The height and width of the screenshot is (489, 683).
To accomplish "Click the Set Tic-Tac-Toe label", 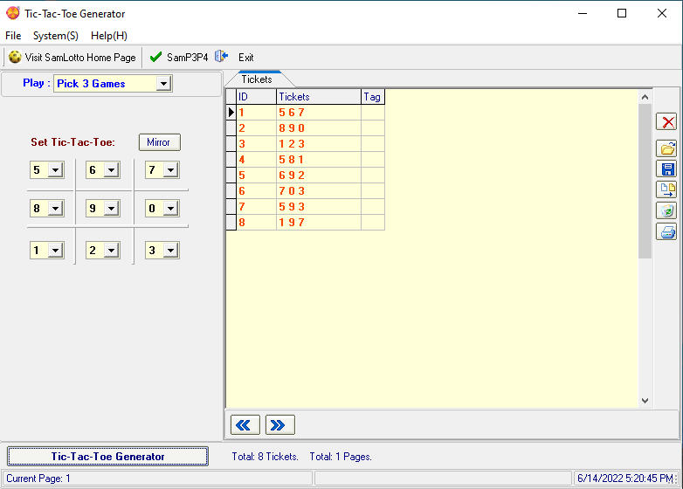I will [x=72, y=142].
